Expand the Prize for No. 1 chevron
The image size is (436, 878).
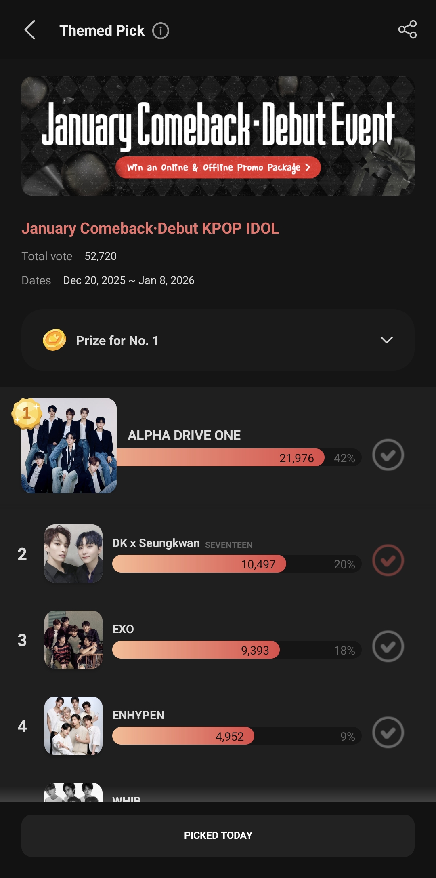(x=386, y=340)
